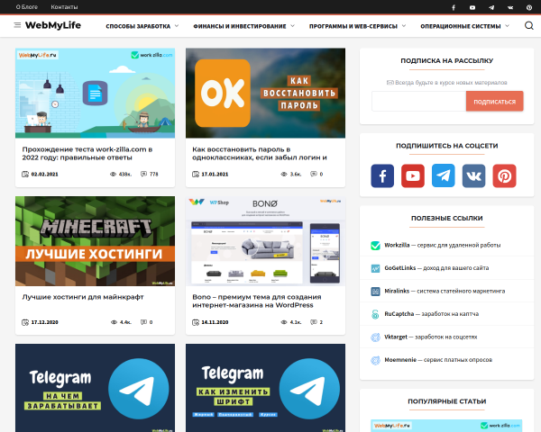The image size is (541, 432).
Task: Open GoGetLinks доход для вашего сайта link
Action: point(436,268)
